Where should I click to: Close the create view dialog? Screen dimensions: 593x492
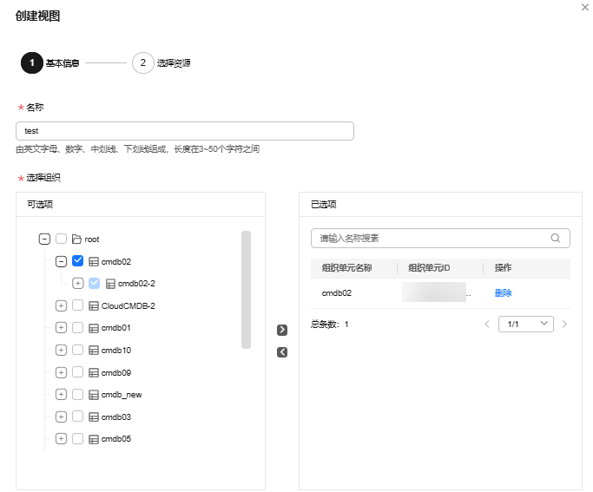[x=583, y=6]
